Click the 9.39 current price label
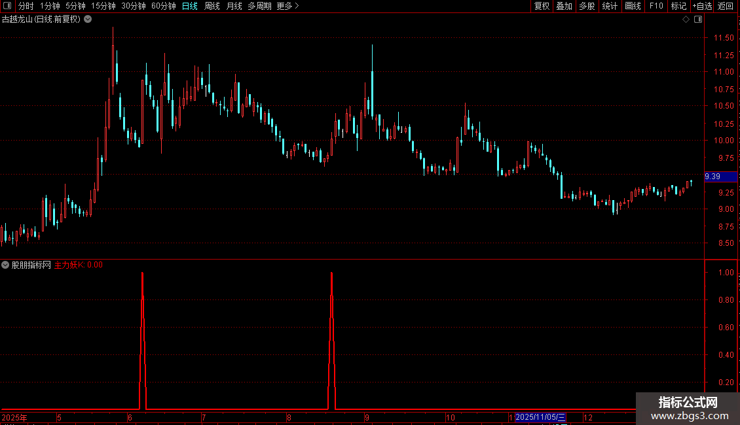Viewport: 740px width, 425px height. point(720,177)
